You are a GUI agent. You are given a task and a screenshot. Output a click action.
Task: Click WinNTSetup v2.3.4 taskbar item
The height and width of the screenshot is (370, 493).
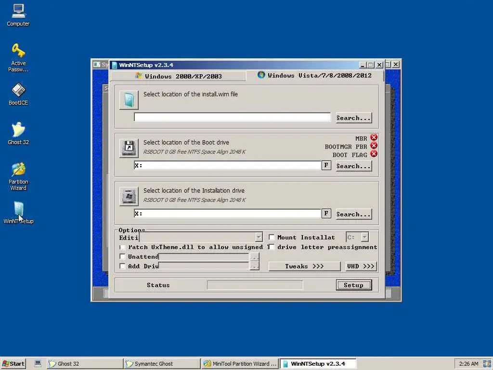point(318,364)
